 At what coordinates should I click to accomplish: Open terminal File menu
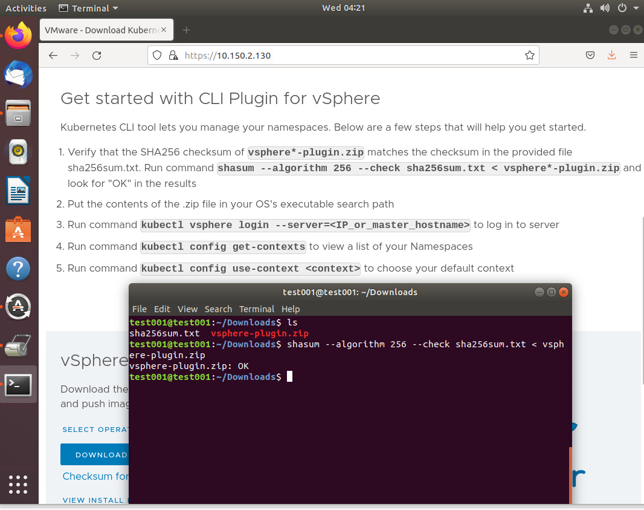(139, 309)
